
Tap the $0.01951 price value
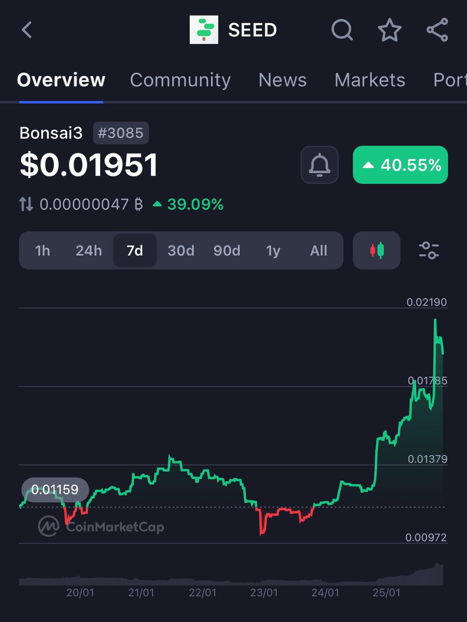pos(89,165)
